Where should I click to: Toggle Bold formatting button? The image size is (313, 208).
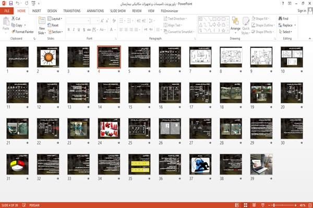[69, 30]
